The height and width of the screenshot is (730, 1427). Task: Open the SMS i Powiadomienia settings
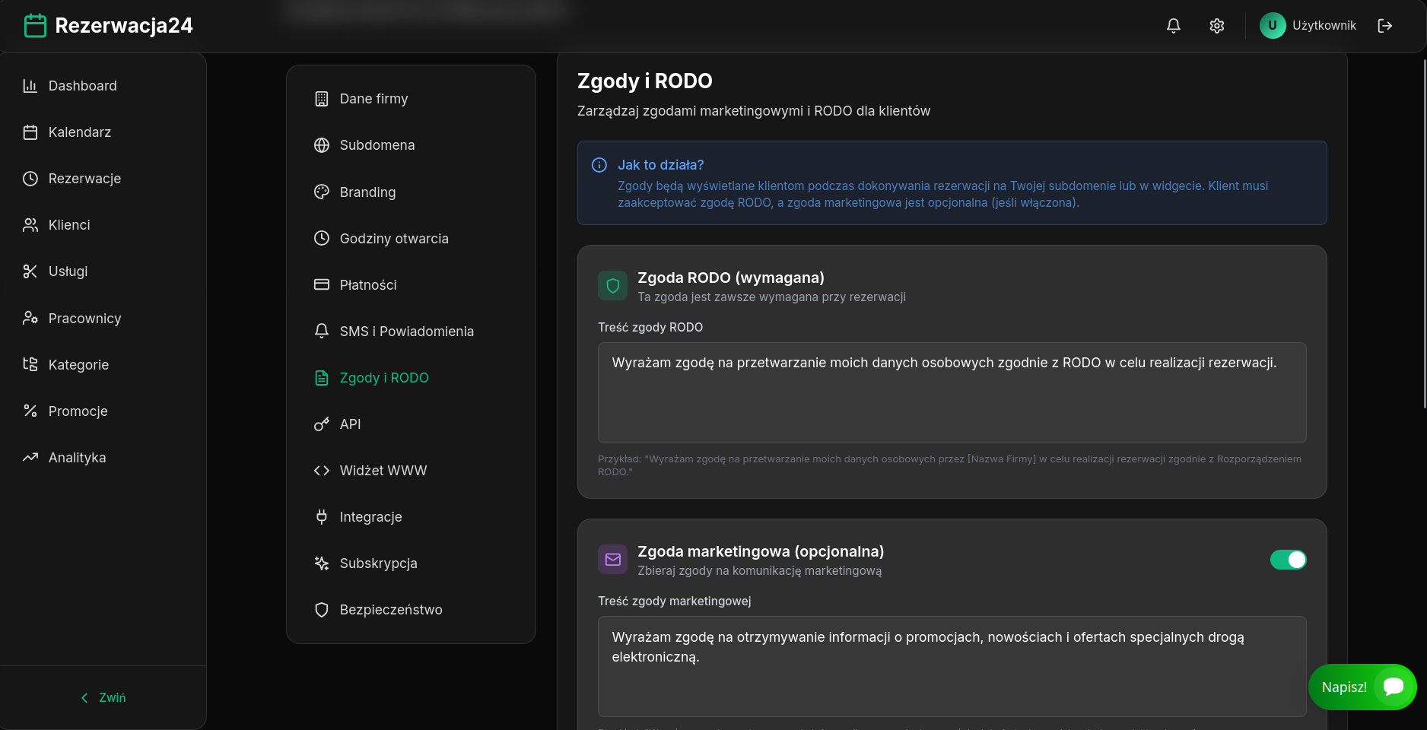coord(407,332)
